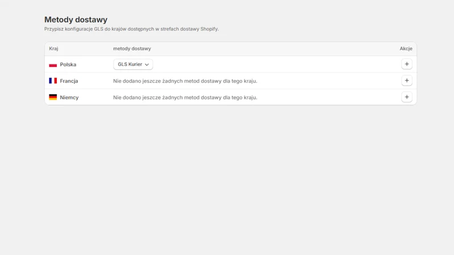Click the Polish flag icon
The height and width of the screenshot is (255, 454).
point(53,65)
